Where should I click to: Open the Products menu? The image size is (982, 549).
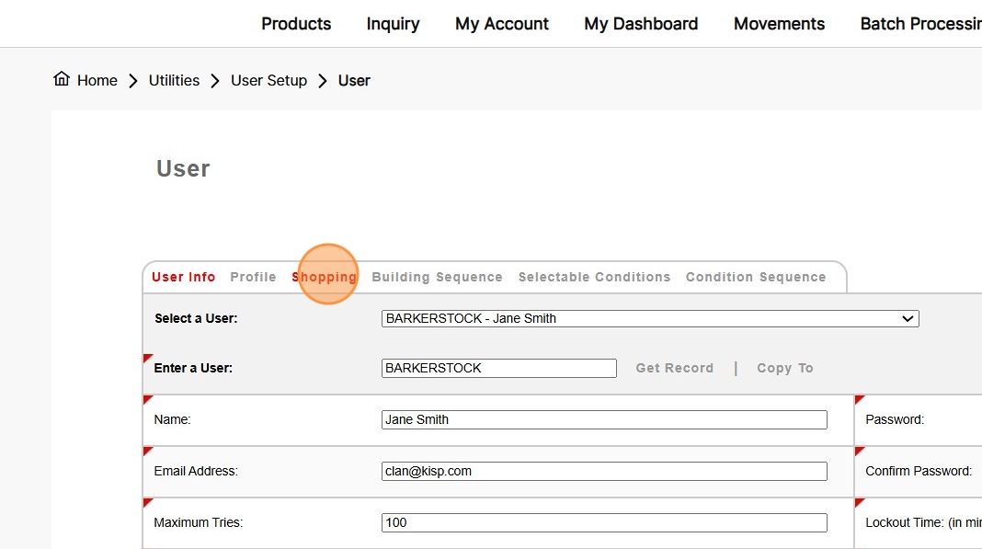[x=296, y=24]
